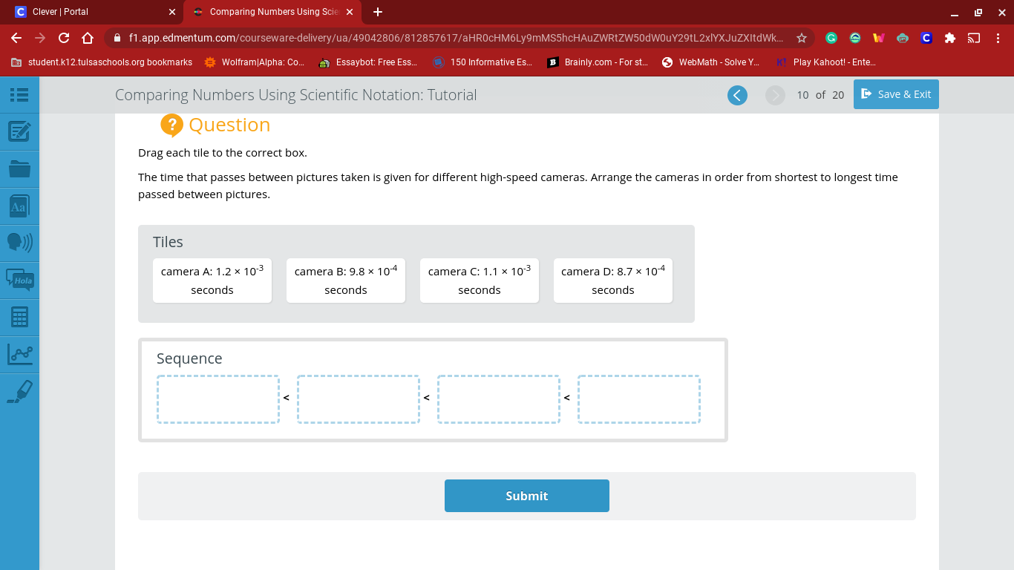Switch to the Clever Portal tab

pos(89,12)
